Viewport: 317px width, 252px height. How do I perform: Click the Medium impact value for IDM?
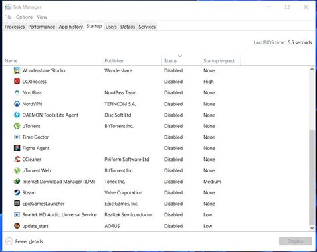point(212,182)
